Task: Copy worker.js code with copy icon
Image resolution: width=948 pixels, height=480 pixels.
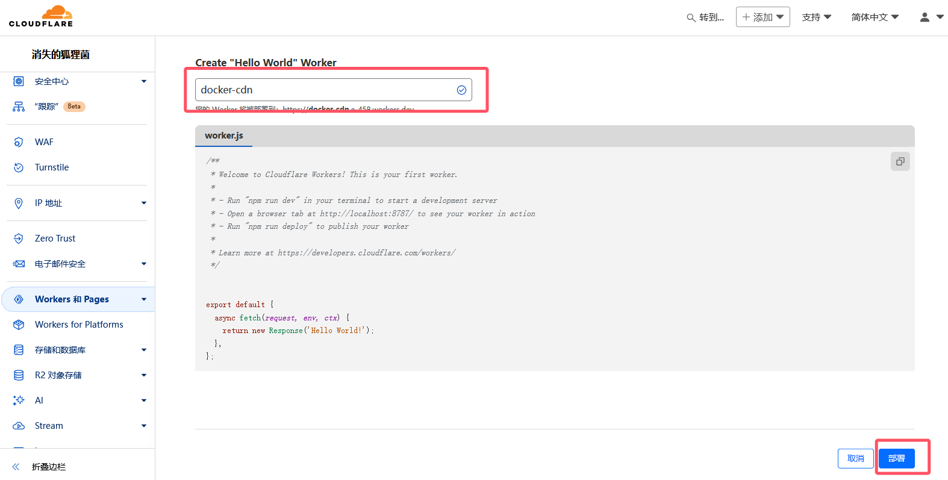Action: [x=900, y=161]
